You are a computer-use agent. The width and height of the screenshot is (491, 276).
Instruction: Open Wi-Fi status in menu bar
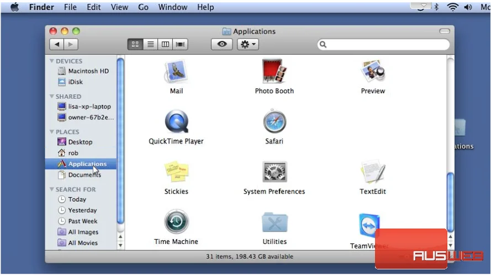pyautogui.click(x=452, y=7)
